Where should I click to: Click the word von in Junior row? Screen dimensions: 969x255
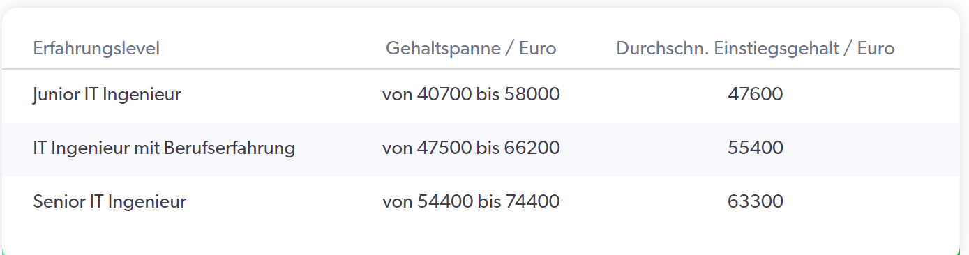coord(397,95)
